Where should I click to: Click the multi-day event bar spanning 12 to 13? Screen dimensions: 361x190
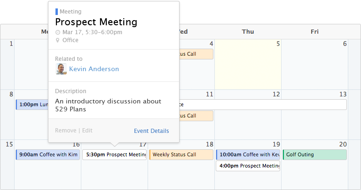pyautogui.click(x=263, y=104)
